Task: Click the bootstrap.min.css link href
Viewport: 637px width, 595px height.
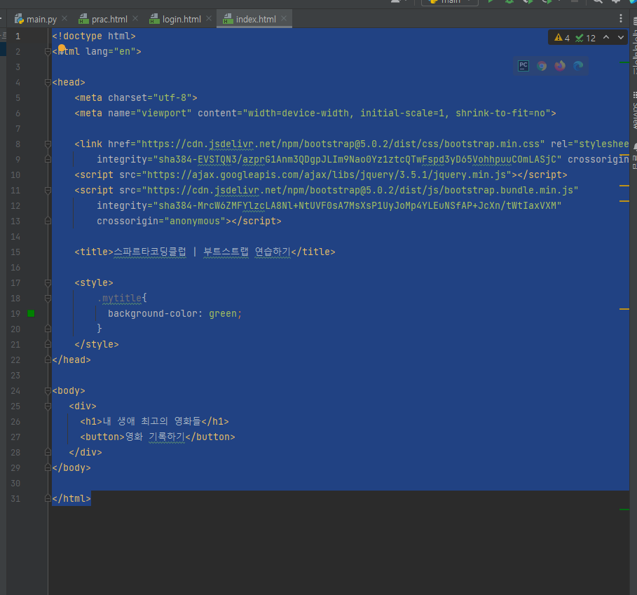Action: point(341,144)
